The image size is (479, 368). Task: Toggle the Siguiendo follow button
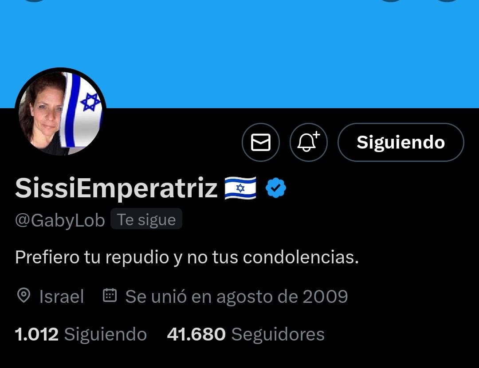click(x=401, y=142)
